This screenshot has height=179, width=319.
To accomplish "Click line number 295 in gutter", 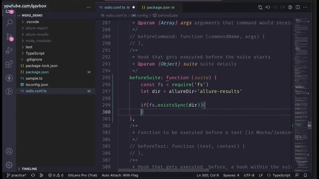I will click(x=106, y=78).
